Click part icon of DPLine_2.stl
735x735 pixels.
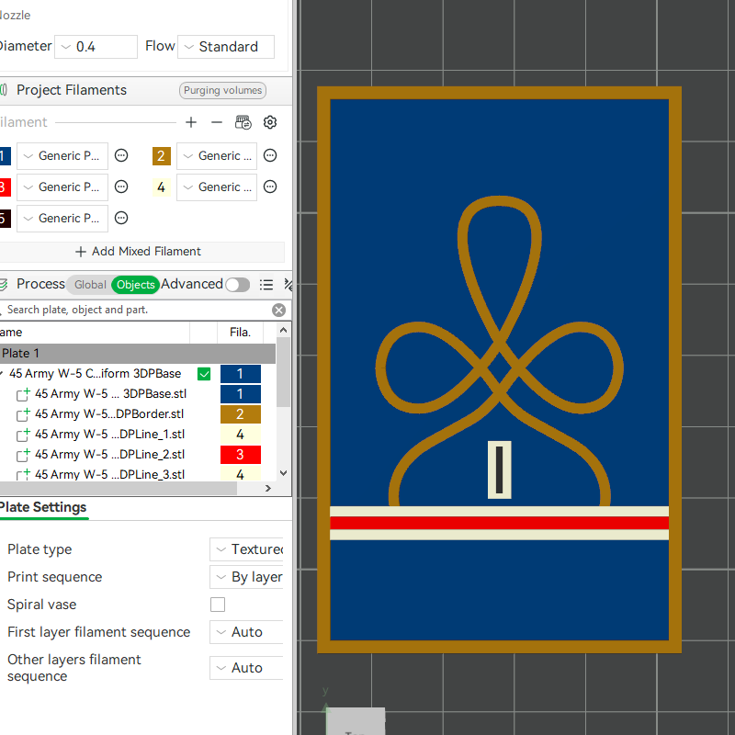point(24,455)
